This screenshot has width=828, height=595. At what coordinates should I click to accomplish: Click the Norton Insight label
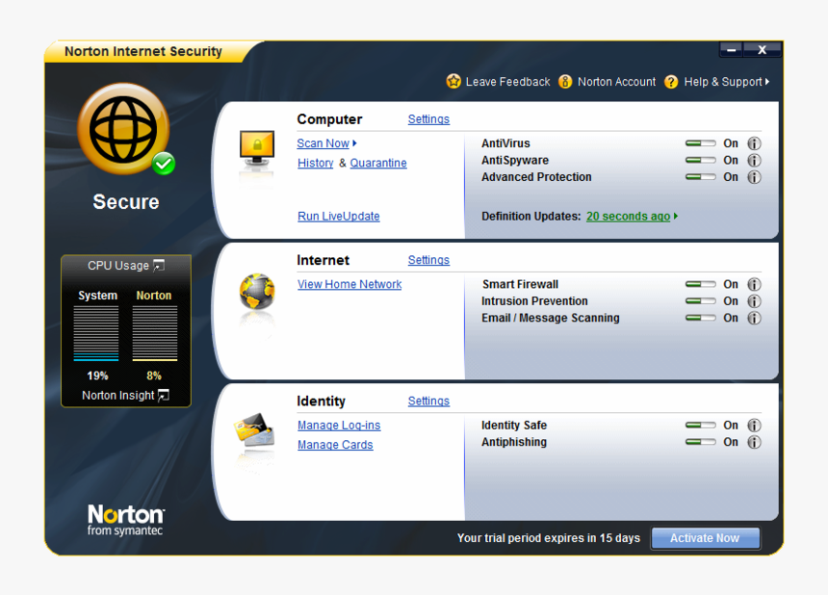(118, 396)
